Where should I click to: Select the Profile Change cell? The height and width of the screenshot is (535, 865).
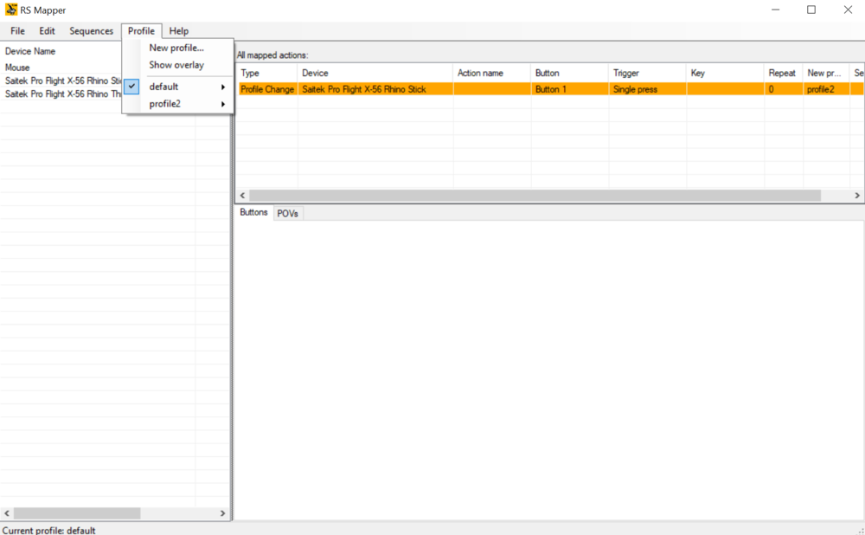point(267,89)
